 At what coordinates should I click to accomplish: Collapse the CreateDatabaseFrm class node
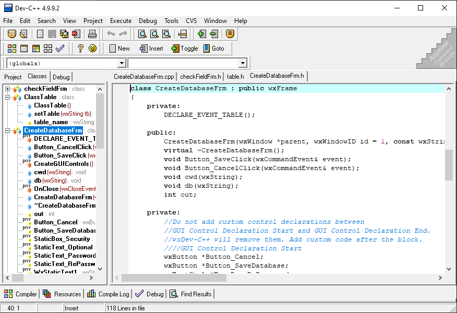[8, 130]
